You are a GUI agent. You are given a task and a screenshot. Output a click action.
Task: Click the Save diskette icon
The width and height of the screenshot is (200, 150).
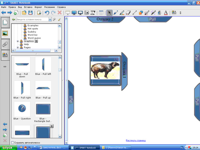click(30, 13)
